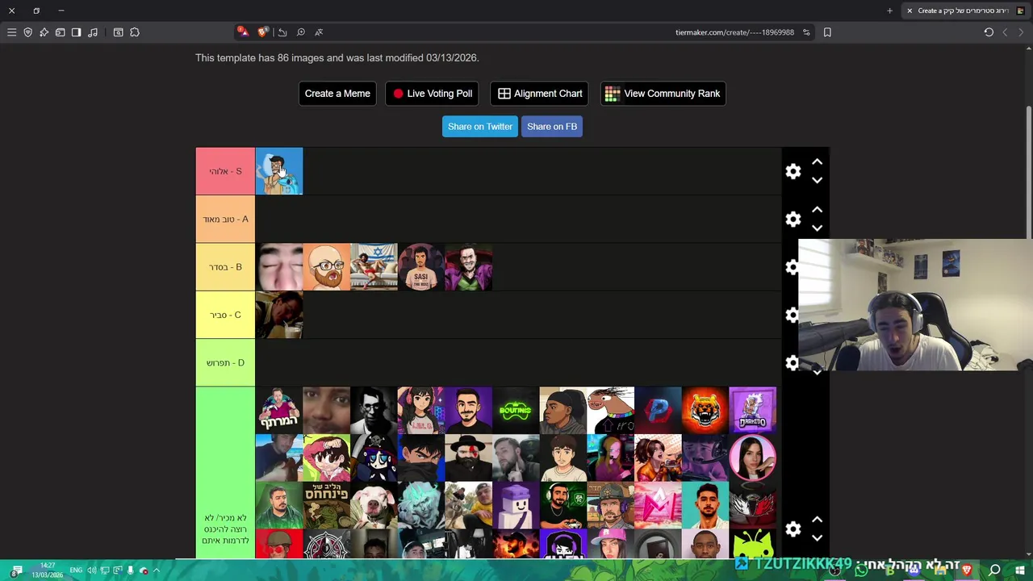Click the ENG language indicator in taskbar
This screenshot has height=581, width=1033.
(x=76, y=571)
